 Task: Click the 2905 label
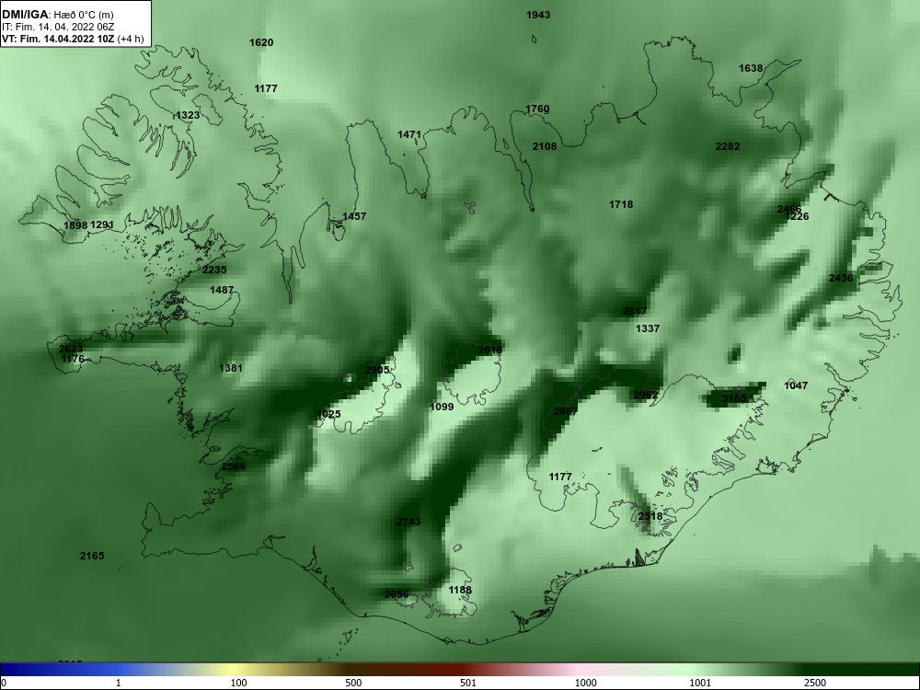(x=377, y=370)
